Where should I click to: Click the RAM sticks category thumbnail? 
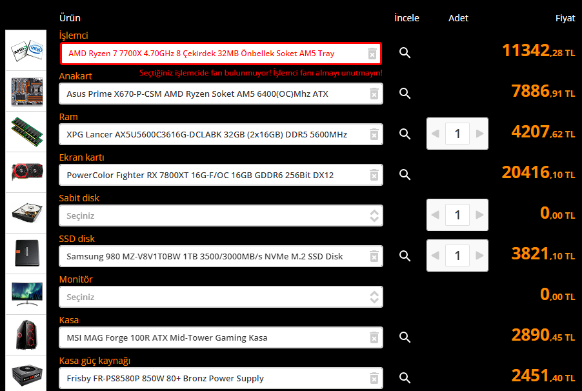(26, 132)
